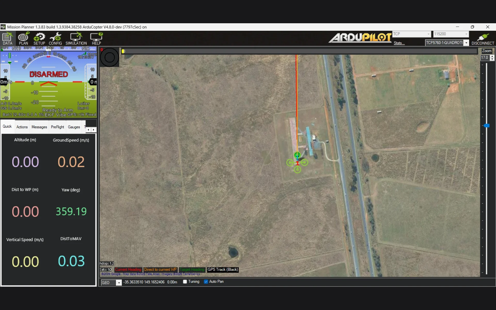Click the yellow marker on top progress bar
Screen dimensions: 496x310
tap(123, 51)
